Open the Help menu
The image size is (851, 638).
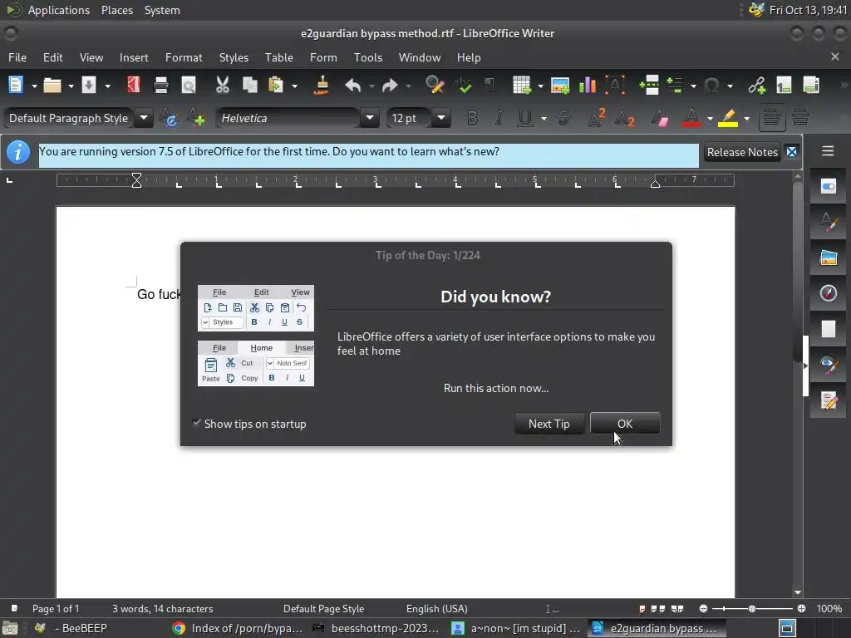point(469,57)
